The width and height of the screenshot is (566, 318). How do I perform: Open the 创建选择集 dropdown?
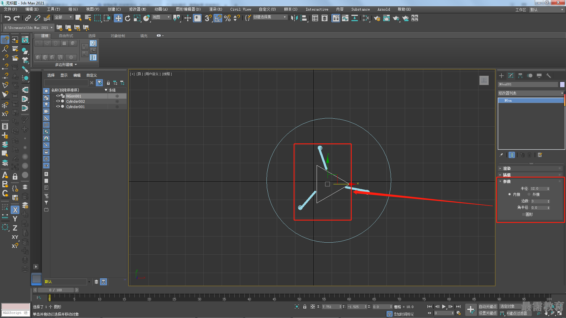click(270, 17)
